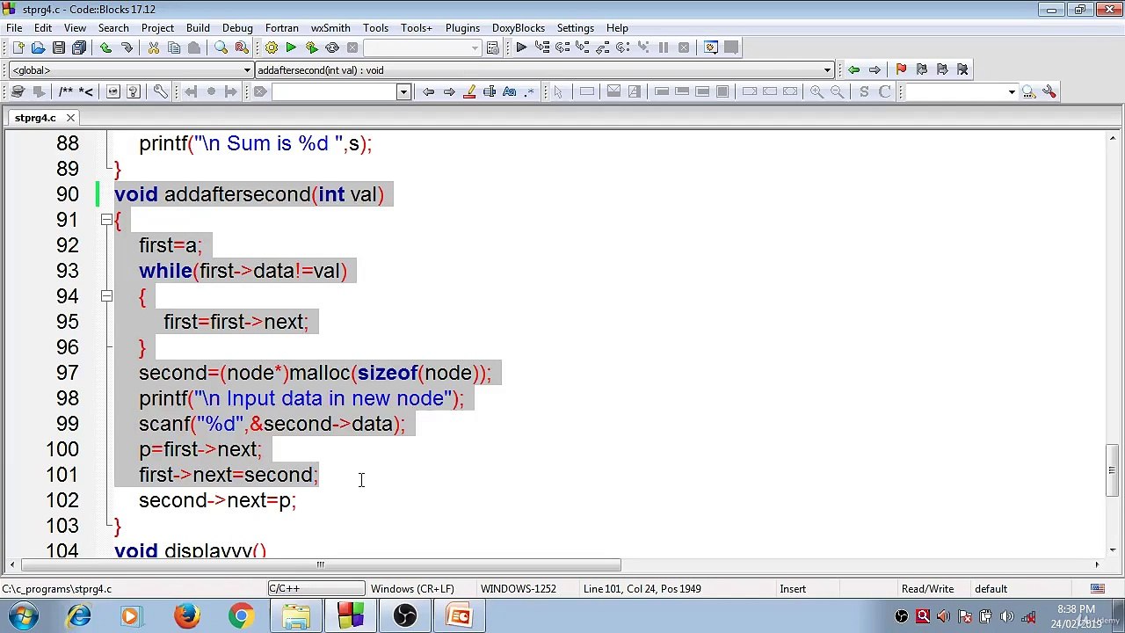The image size is (1125, 633).
Task: Click the Open file folder icon
Action: point(38,47)
